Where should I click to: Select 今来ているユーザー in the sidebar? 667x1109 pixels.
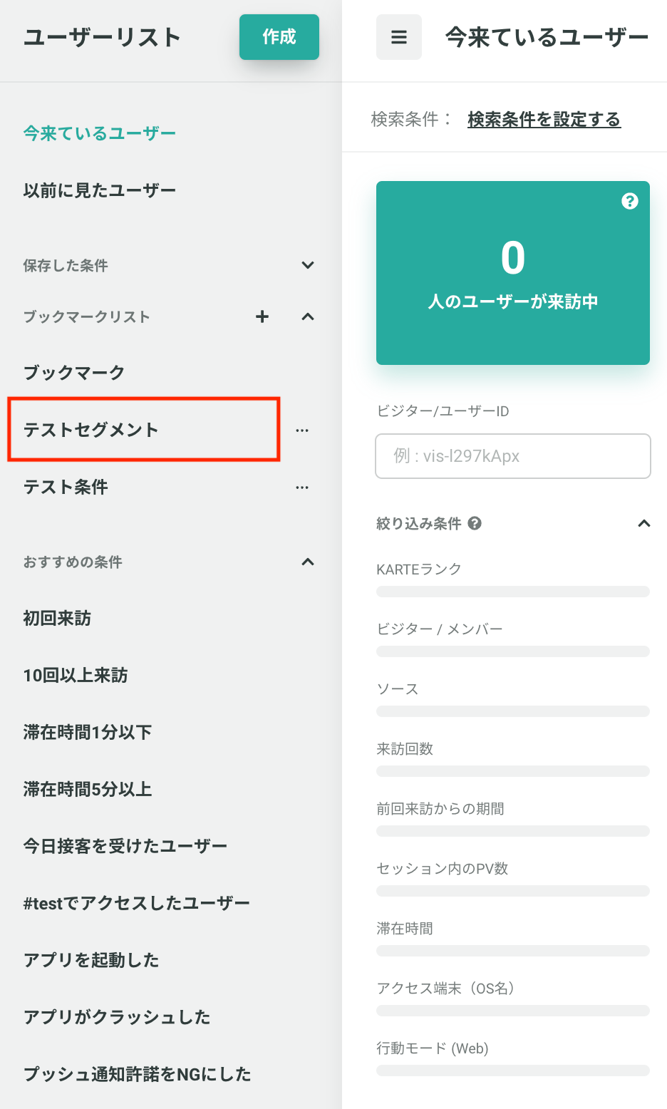100,133
